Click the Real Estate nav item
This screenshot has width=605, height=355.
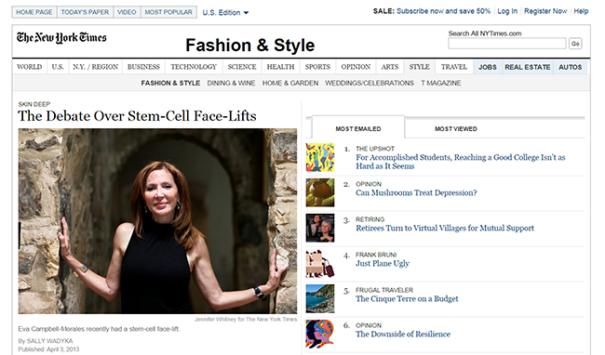point(528,67)
